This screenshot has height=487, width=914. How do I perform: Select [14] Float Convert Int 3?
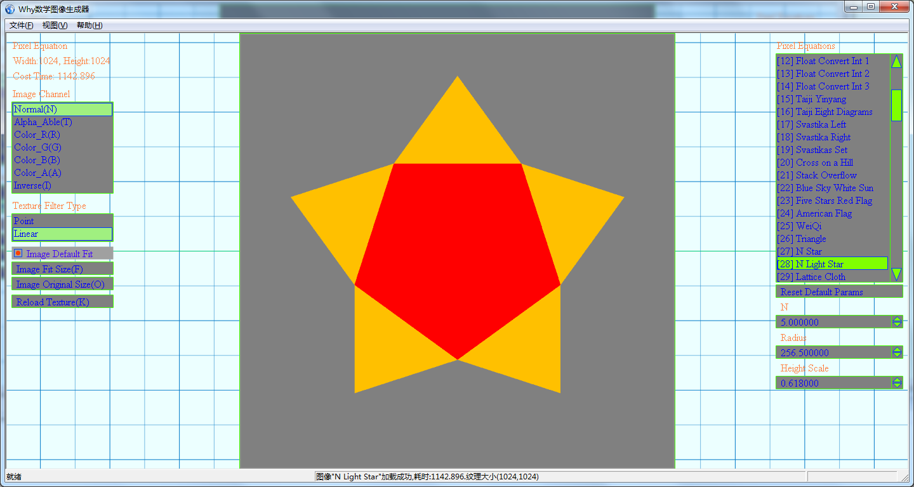(832, 86)
